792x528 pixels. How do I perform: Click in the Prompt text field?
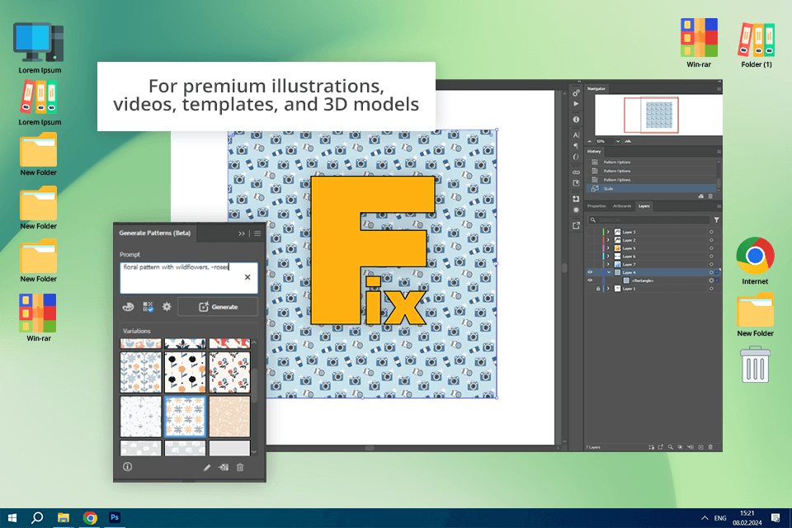click(189, 277)
